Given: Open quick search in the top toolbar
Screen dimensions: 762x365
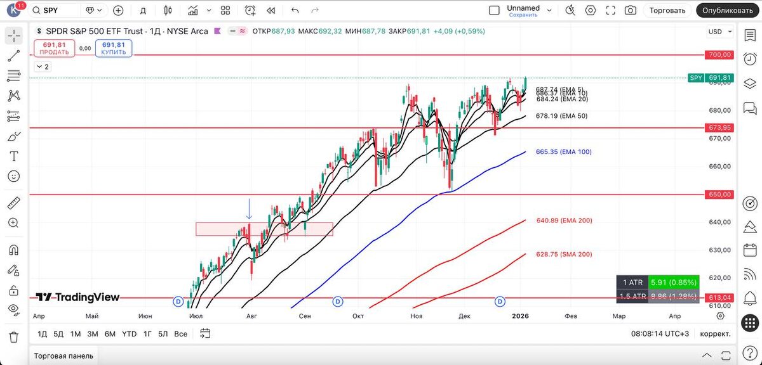Looking at the screenshot, I should tap(570, 10).
